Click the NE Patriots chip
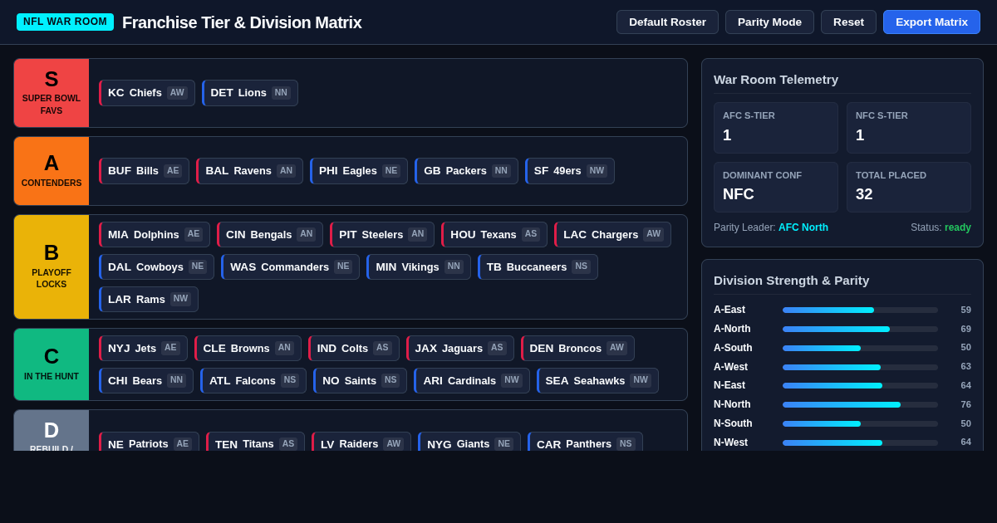This screenshot has height=523, width=997. pos(149,443)
